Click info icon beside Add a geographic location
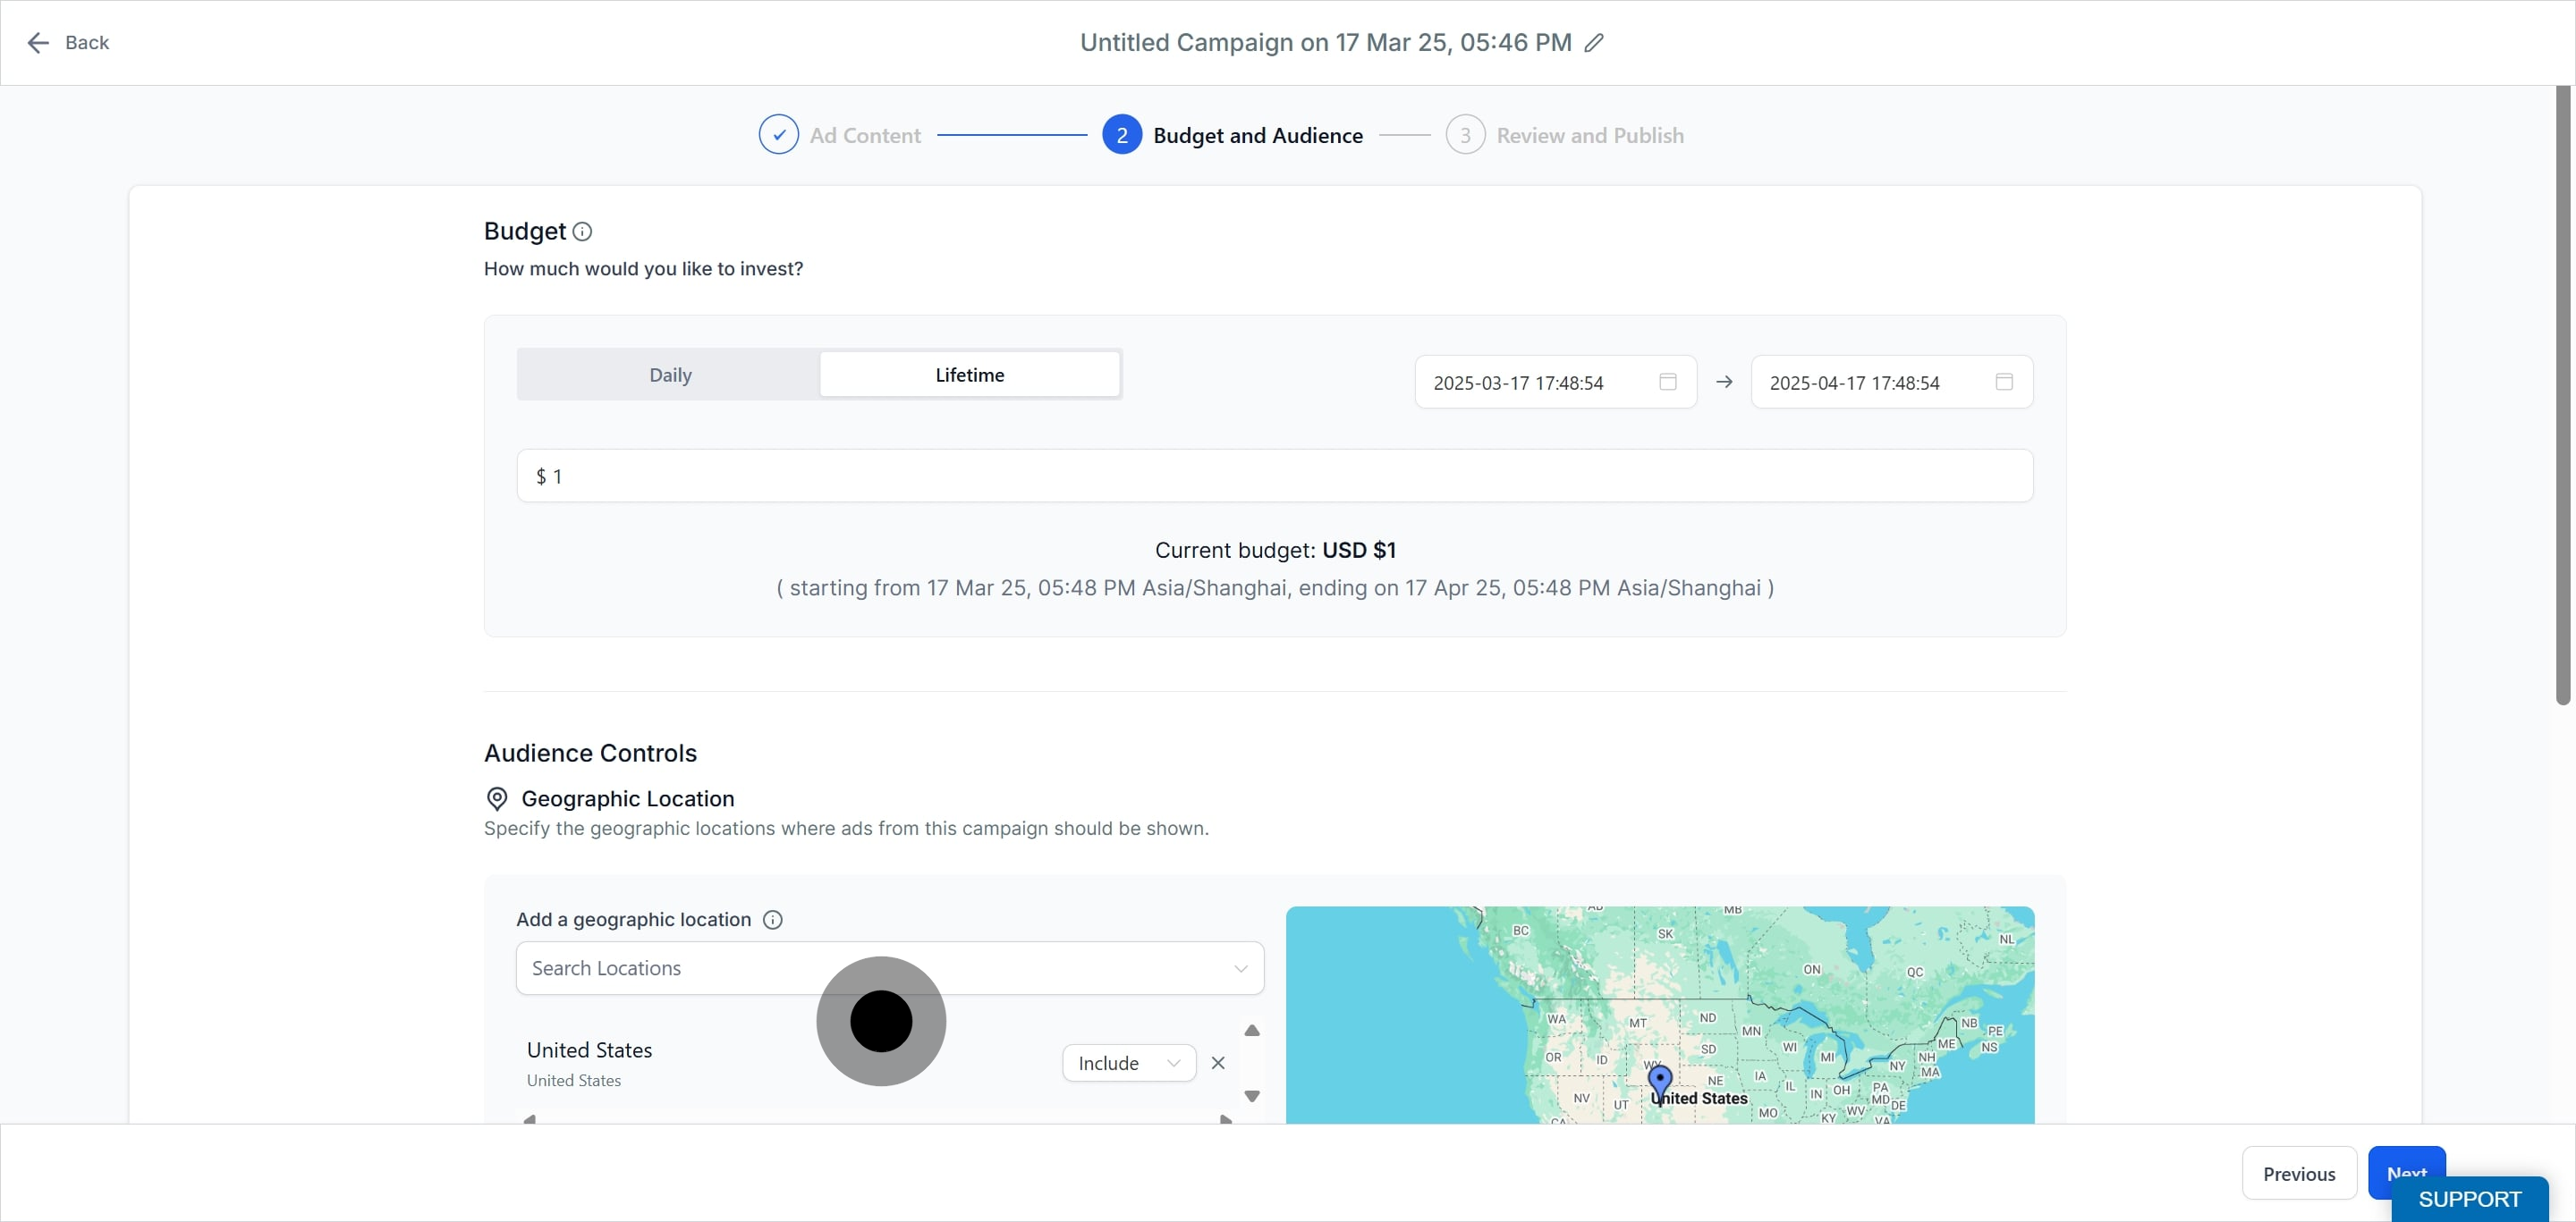Image resolution: width=2576 pixels, height=1222 pixels. [x=773, y=919]
